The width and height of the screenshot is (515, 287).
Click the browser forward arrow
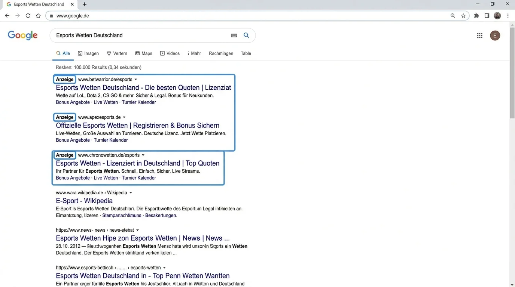click(x=18, y=16)
